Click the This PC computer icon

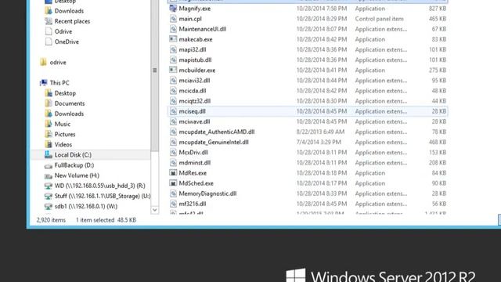(x=44, y=83)
